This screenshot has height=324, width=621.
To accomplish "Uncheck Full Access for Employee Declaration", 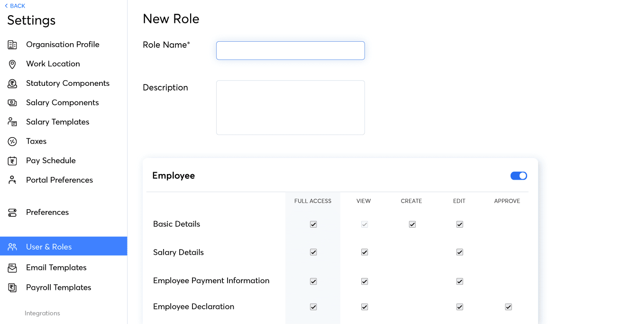I will [313, 307].
